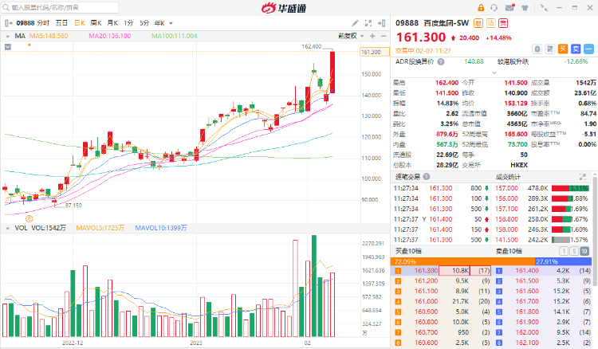Select the 年K yearly chart tab
Viewport: 598px width, 349px height.
(x=159, y=23)
